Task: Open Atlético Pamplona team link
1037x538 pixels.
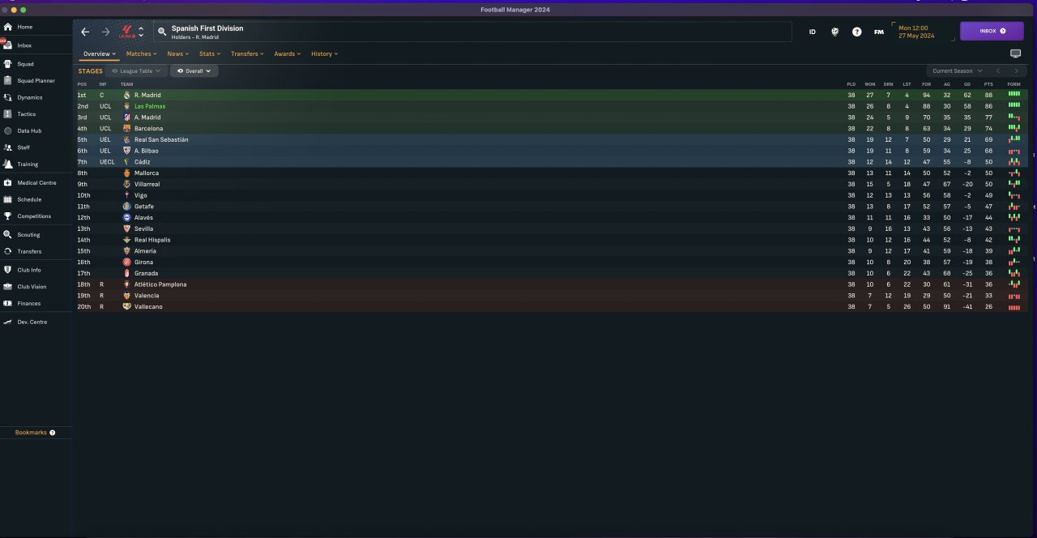Action: 160,284
